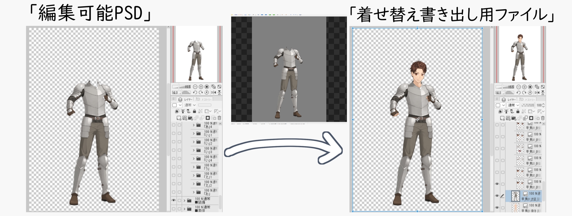Flip canvas horizontally in 編集可能PSD navigator
The height and width of the screenshot is (216, 572).
[213, 92]
